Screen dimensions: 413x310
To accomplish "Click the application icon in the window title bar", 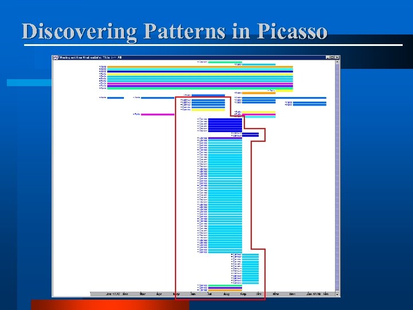I will 55,57.
